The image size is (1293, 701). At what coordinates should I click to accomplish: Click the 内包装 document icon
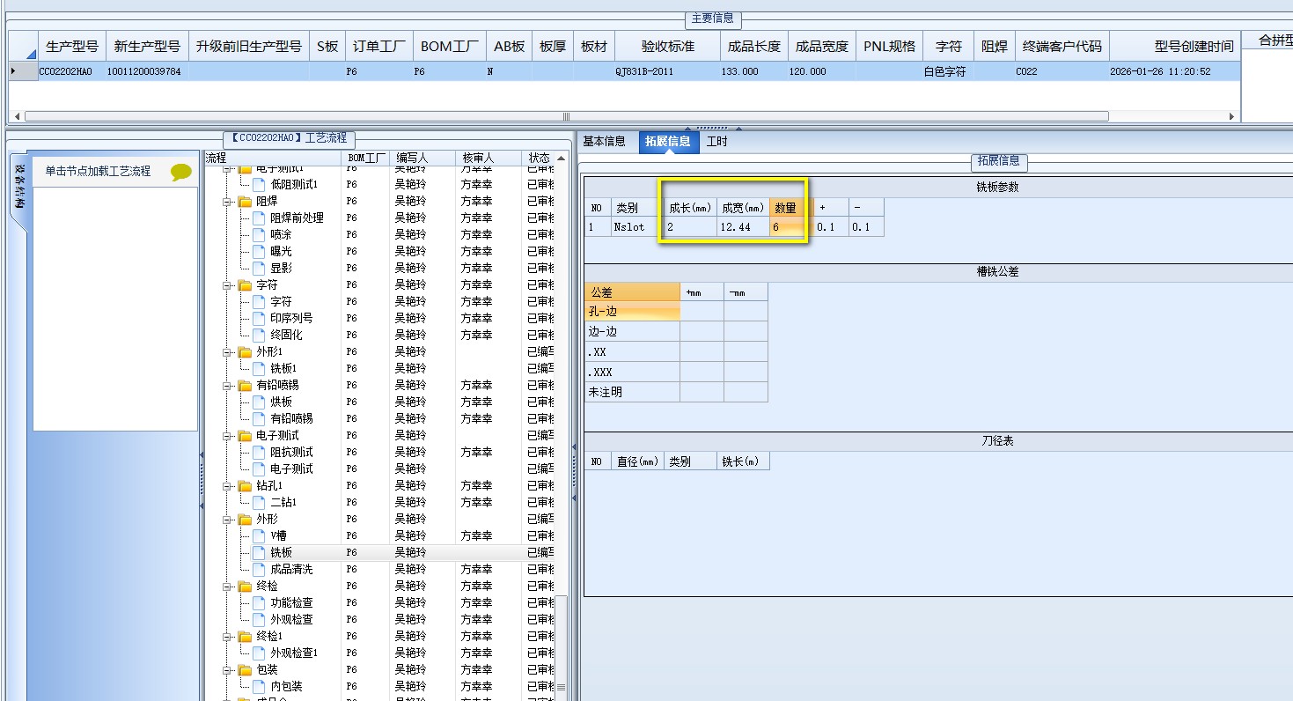(259, 687)
